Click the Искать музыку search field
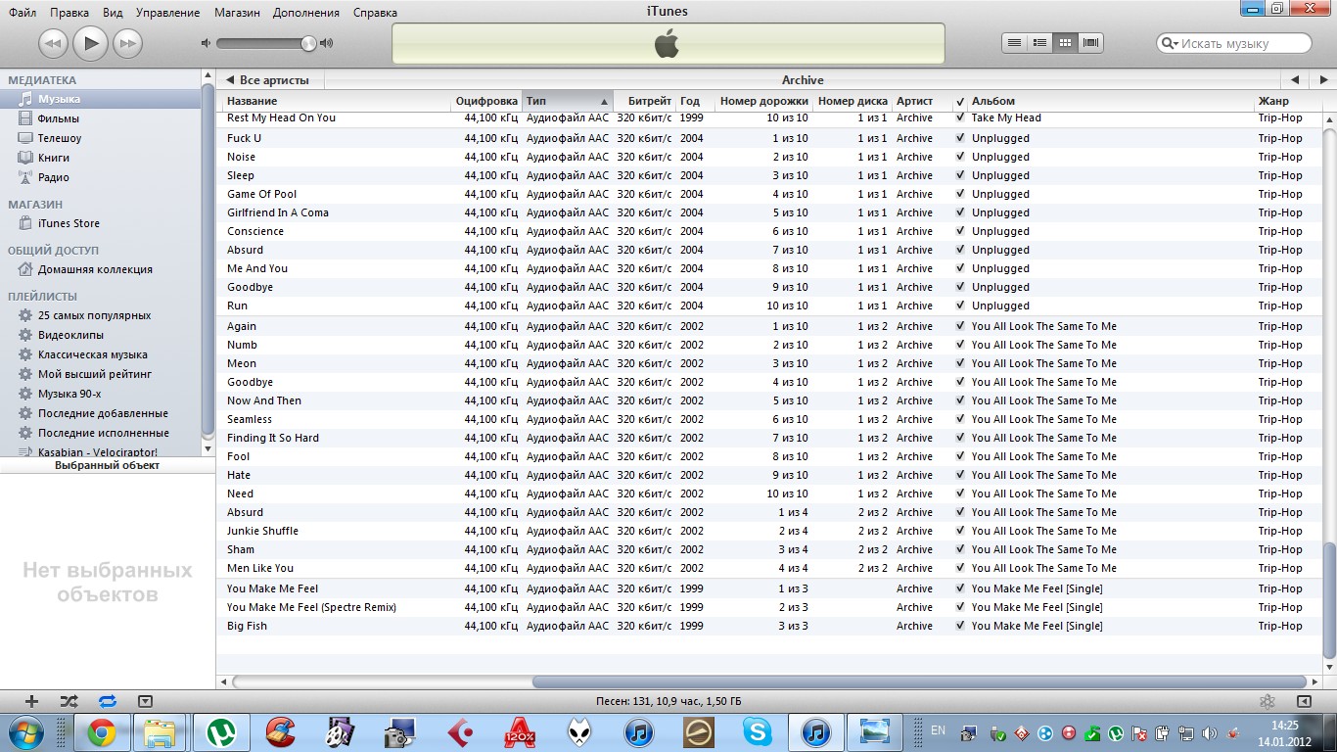The height and width of the screenshot is (752, 1337). pos(1234,43)
